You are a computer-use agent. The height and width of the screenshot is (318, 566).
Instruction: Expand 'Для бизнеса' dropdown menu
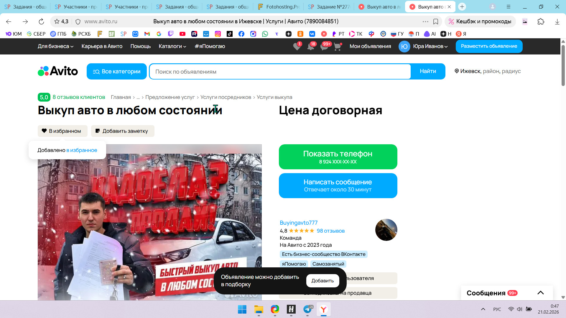[55, 46]
